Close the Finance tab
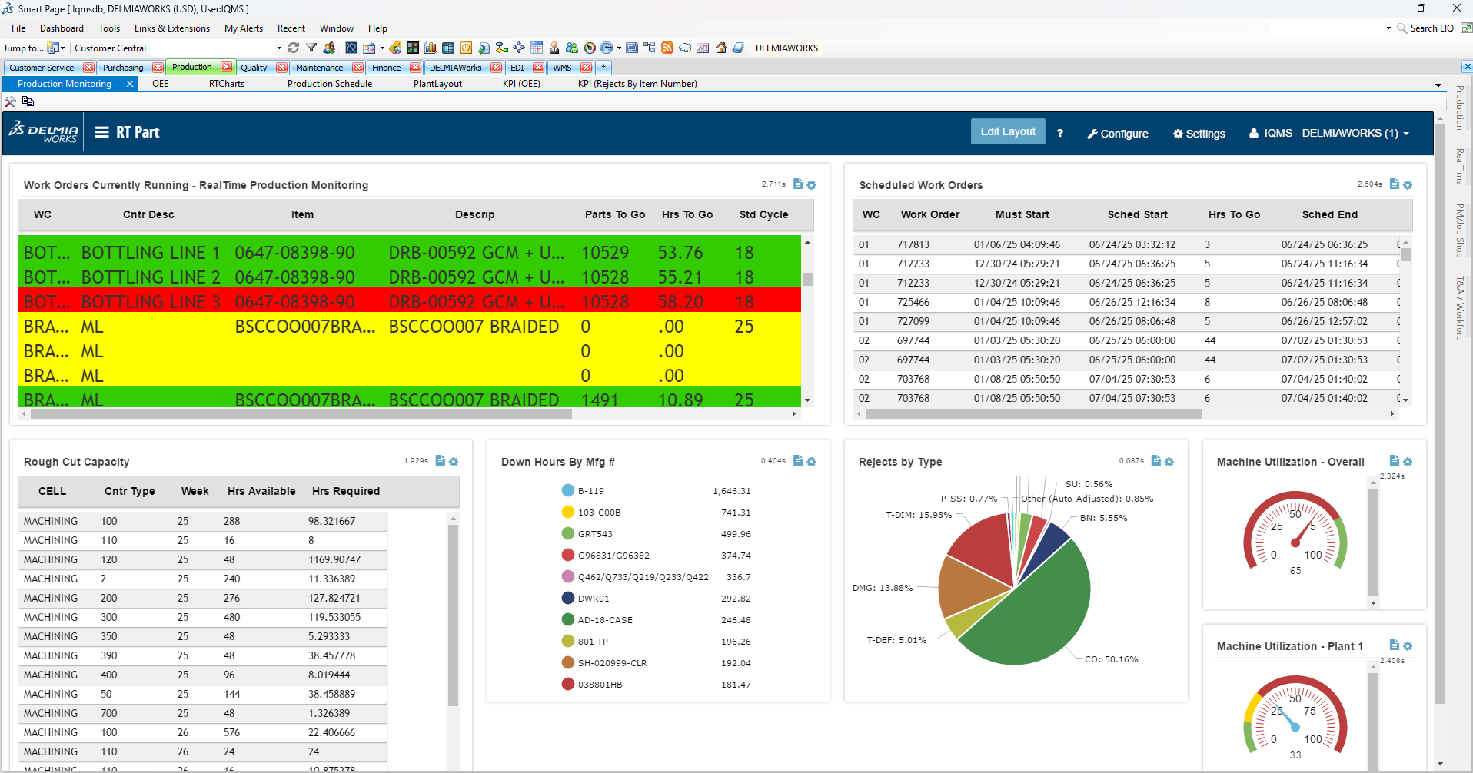The image size is (1473, 773). [415, 68]
